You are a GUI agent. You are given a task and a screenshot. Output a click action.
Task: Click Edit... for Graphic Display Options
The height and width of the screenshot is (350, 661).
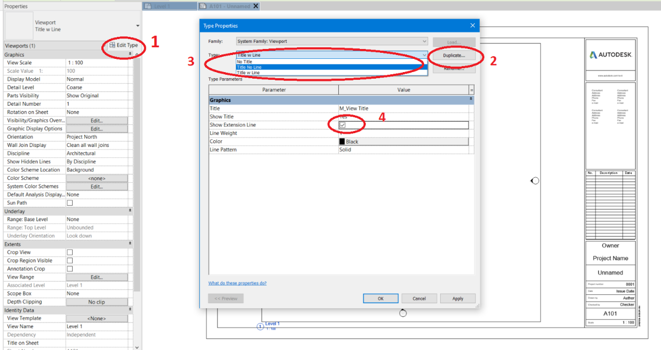tap(96, 129)
